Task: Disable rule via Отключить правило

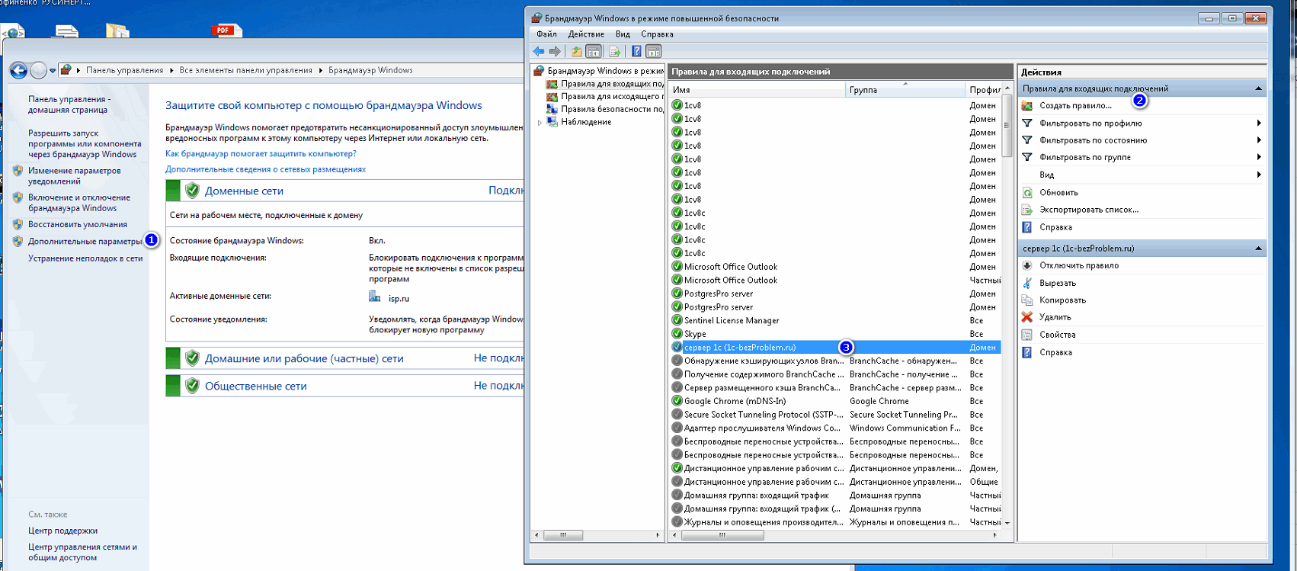Action: click(1078, 265)
